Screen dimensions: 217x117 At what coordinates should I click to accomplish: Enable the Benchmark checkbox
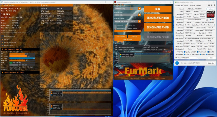[116, 28]
